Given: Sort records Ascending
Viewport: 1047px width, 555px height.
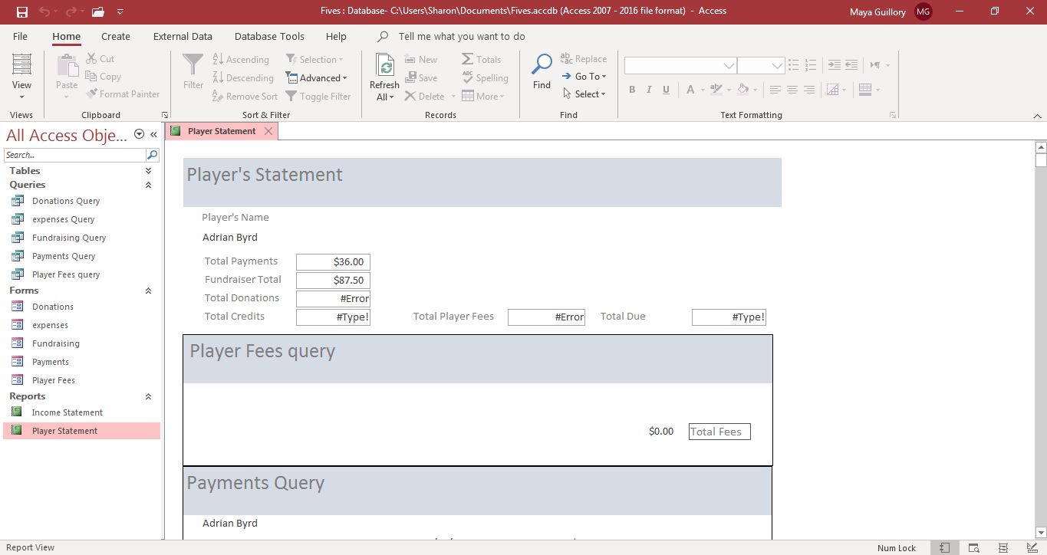Looking at the screenshot, I should (241, 59).
